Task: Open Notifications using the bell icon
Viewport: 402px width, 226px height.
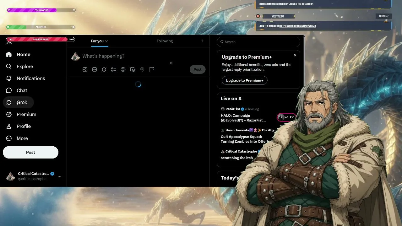Action: [9, 78]
